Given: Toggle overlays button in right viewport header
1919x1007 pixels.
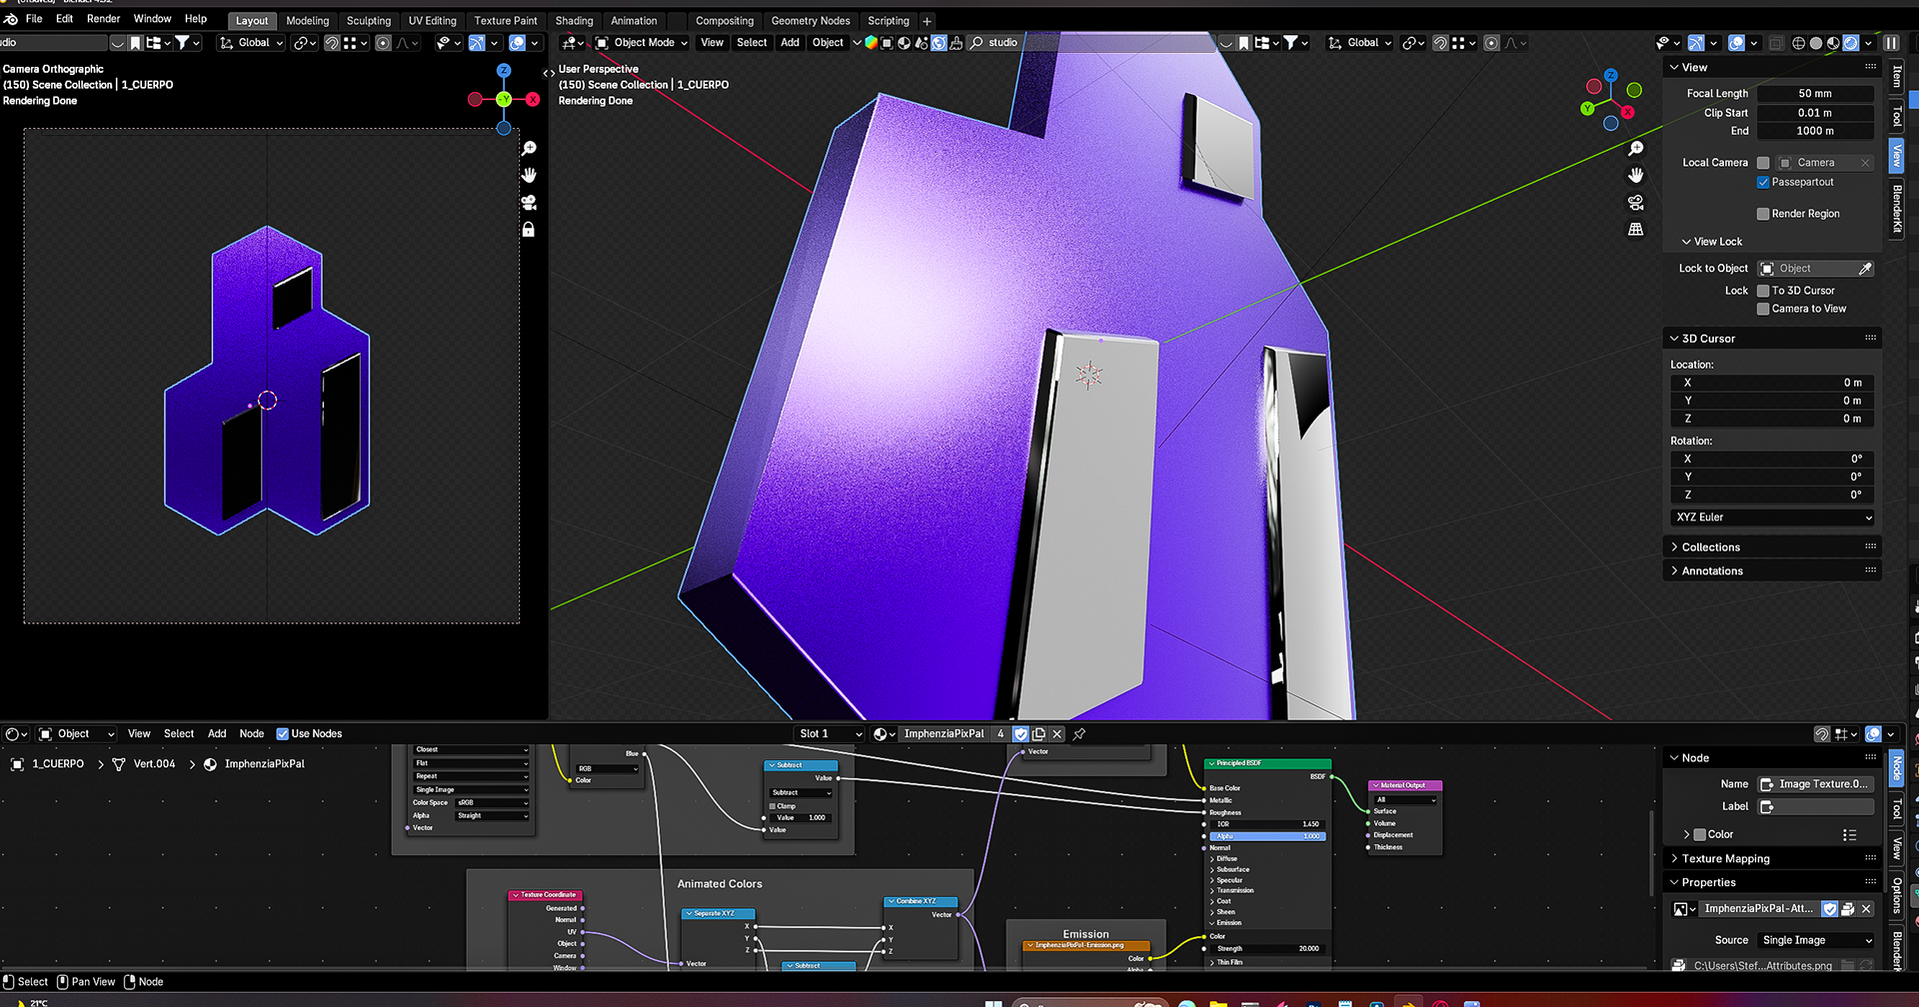Looking at the screenshot, I should pos(1737,43).
